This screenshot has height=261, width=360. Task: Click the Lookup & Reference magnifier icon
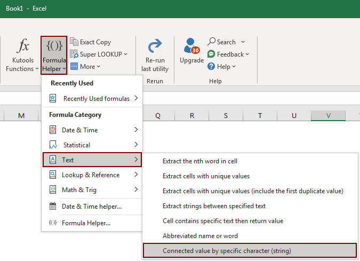pos(53,175)
